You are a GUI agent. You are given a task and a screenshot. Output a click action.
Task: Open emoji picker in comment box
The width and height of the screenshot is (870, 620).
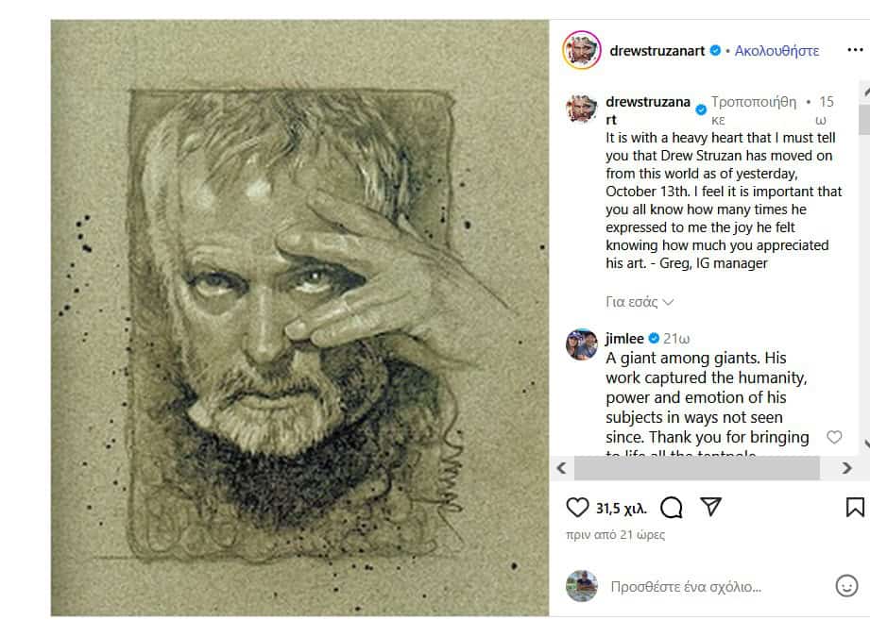846,586
